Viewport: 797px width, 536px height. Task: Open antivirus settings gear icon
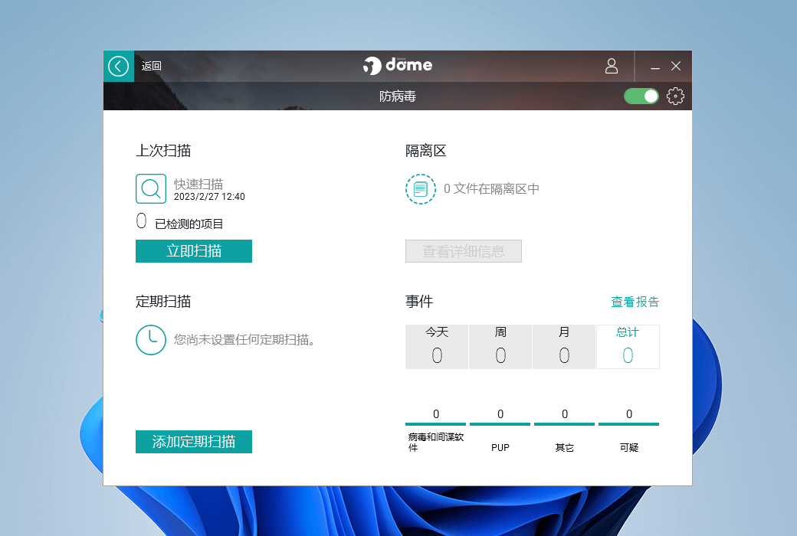pyautogui.click(x=674, y=96)
